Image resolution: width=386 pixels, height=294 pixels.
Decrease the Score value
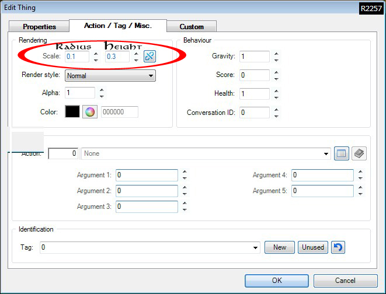(x=276, y=78)
